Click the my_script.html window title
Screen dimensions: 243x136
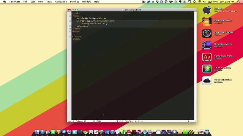pyautogui.click(x=133, y=10)
